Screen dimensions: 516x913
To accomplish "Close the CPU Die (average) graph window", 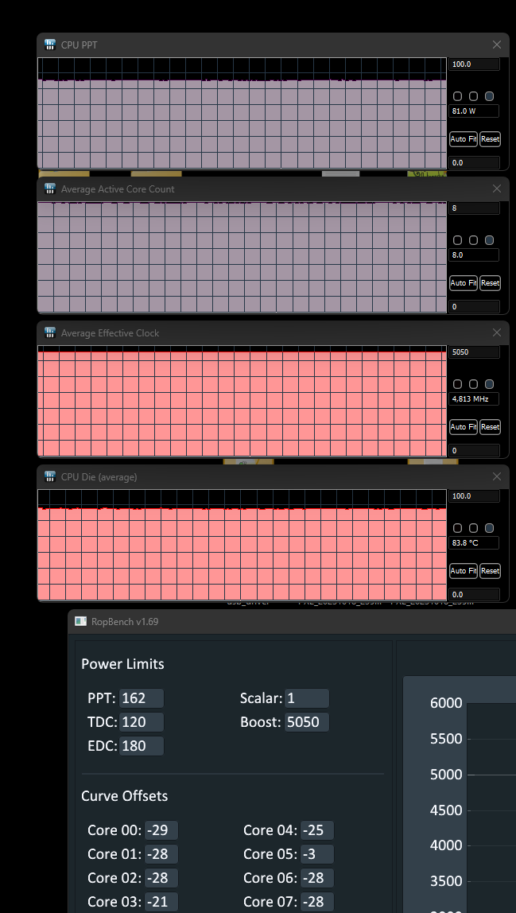I will point(497,476).
